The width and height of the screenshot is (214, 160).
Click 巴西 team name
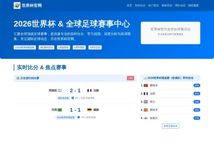[54, 110]
